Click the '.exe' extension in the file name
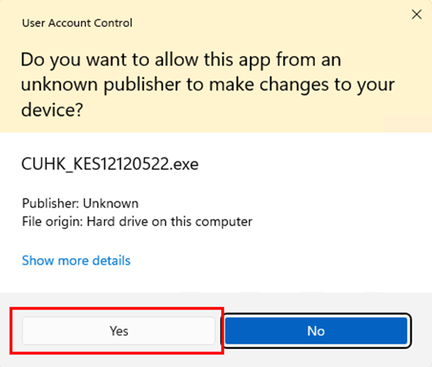432x367 pixels. (x=184, y=165)
